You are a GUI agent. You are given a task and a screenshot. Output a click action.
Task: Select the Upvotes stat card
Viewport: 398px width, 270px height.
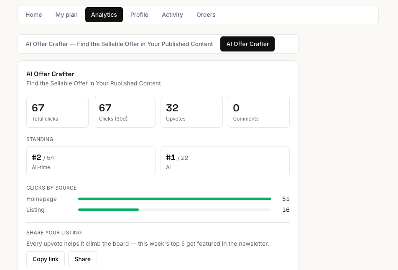point(191,112)
